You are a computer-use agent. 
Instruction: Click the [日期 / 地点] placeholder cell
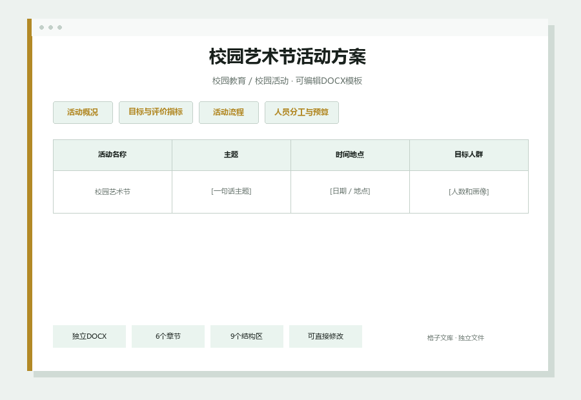350,192
